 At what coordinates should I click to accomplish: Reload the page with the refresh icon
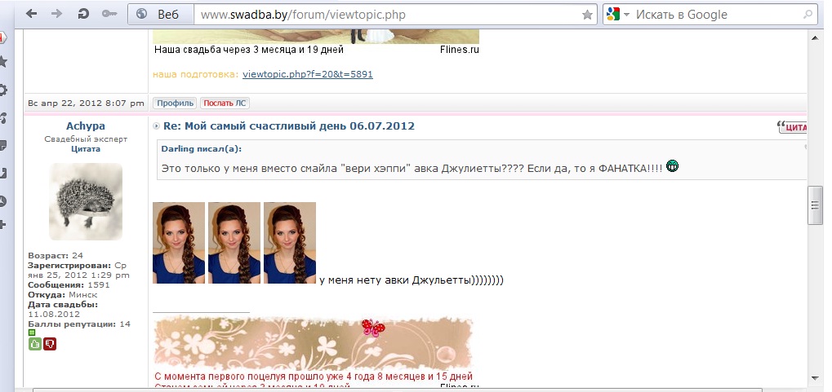pyautogui.click(x=82, y=14)
